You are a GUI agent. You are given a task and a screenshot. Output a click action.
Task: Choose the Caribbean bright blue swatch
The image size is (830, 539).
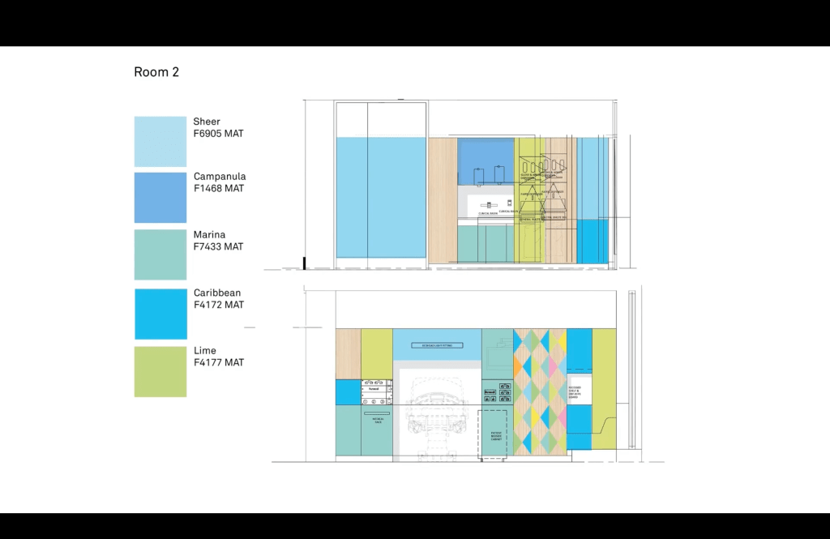pyautogui.click(x=160, y=313)
